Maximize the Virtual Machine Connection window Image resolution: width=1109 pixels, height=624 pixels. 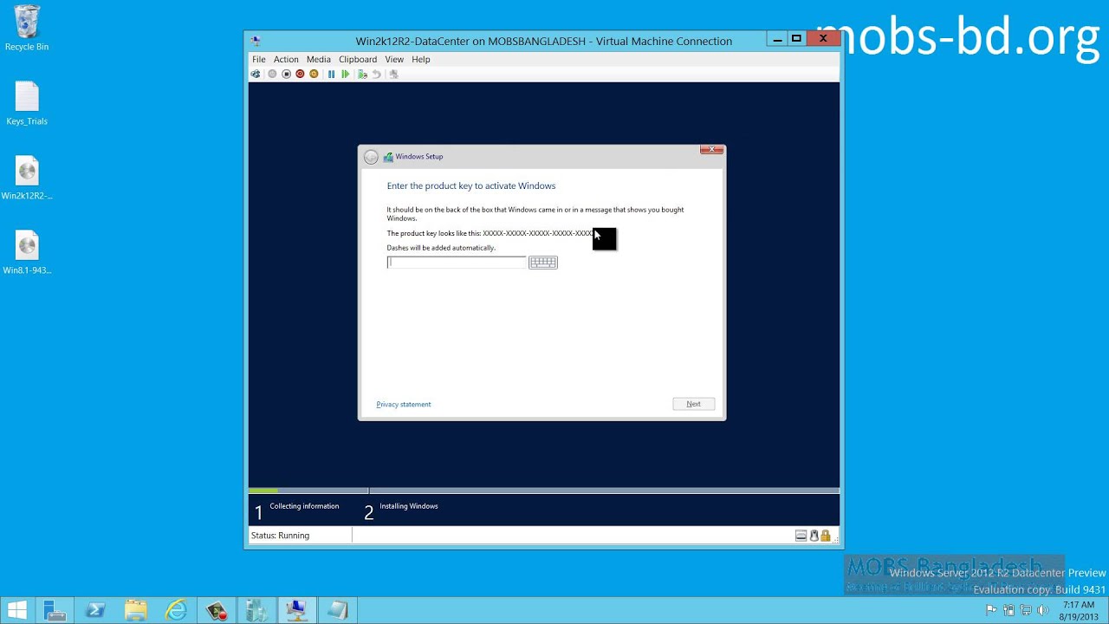pos(796,39)
